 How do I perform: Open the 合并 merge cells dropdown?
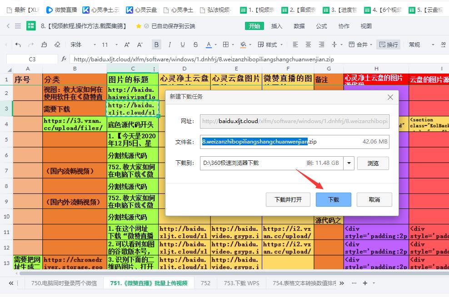(360, 45)
